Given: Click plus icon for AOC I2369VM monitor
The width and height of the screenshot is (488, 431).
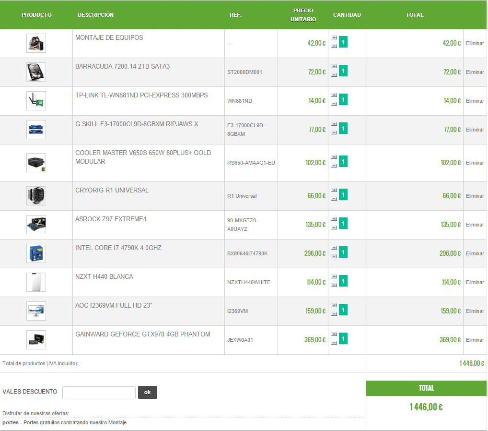Looking at the screenshot, I should click(334, 305).
